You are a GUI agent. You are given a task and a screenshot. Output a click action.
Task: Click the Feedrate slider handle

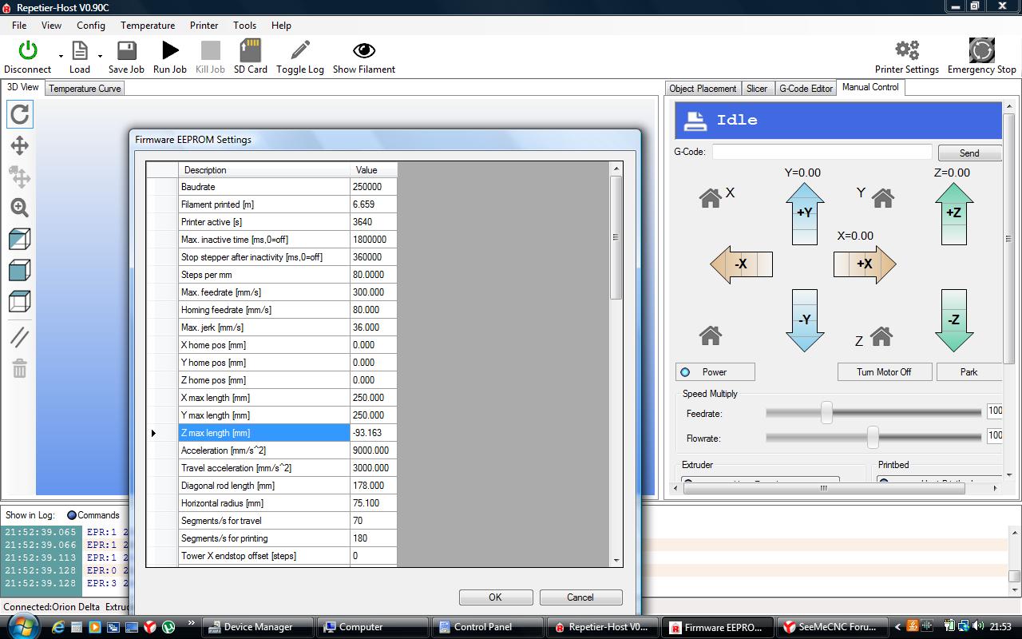point(826,412)
